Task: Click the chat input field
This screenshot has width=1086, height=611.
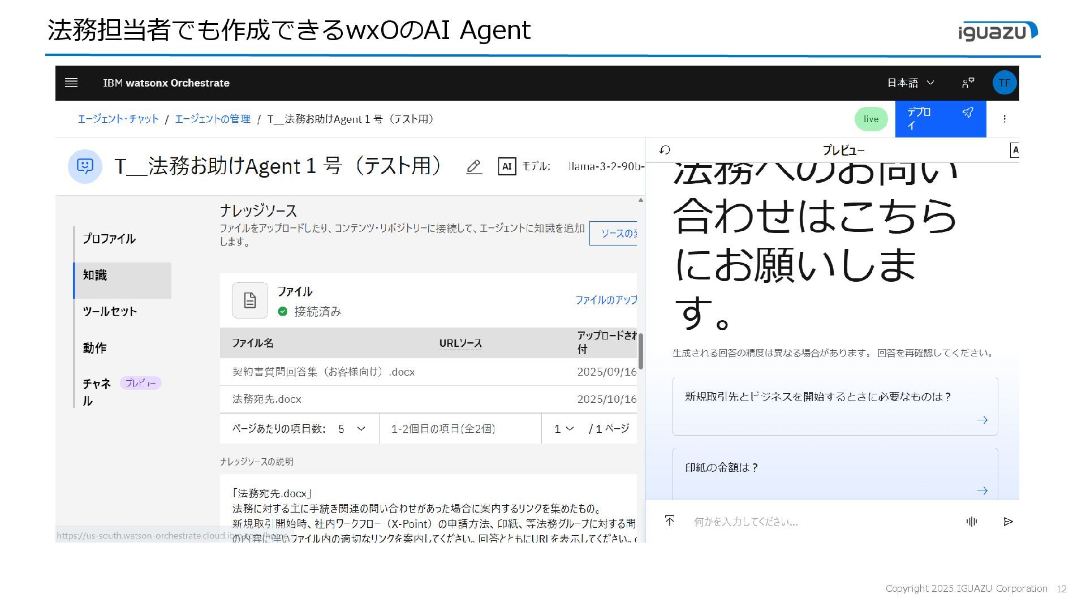Action: 824,522
